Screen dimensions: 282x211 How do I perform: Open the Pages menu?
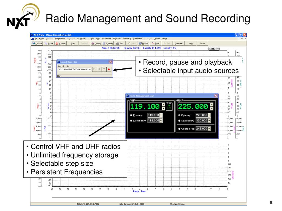click(x=42, y=38)
